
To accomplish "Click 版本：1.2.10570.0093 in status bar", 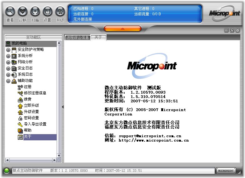I will coord(69,171).
